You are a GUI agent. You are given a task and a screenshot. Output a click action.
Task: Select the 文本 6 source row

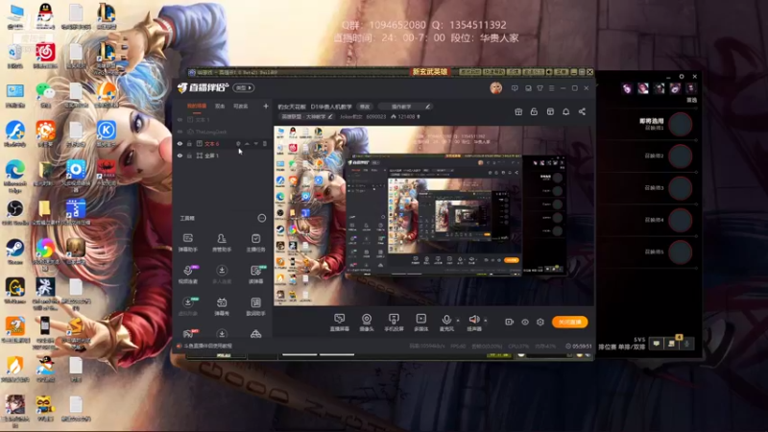222,143
